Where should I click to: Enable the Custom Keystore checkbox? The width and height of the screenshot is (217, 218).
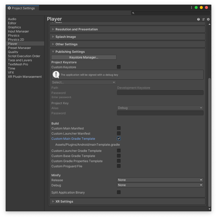119,67
